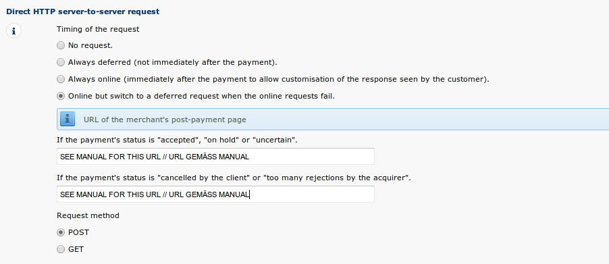The image size is (609, 264).
Task: Click the blue info icon in the URL banner
Action: (68, 120)
